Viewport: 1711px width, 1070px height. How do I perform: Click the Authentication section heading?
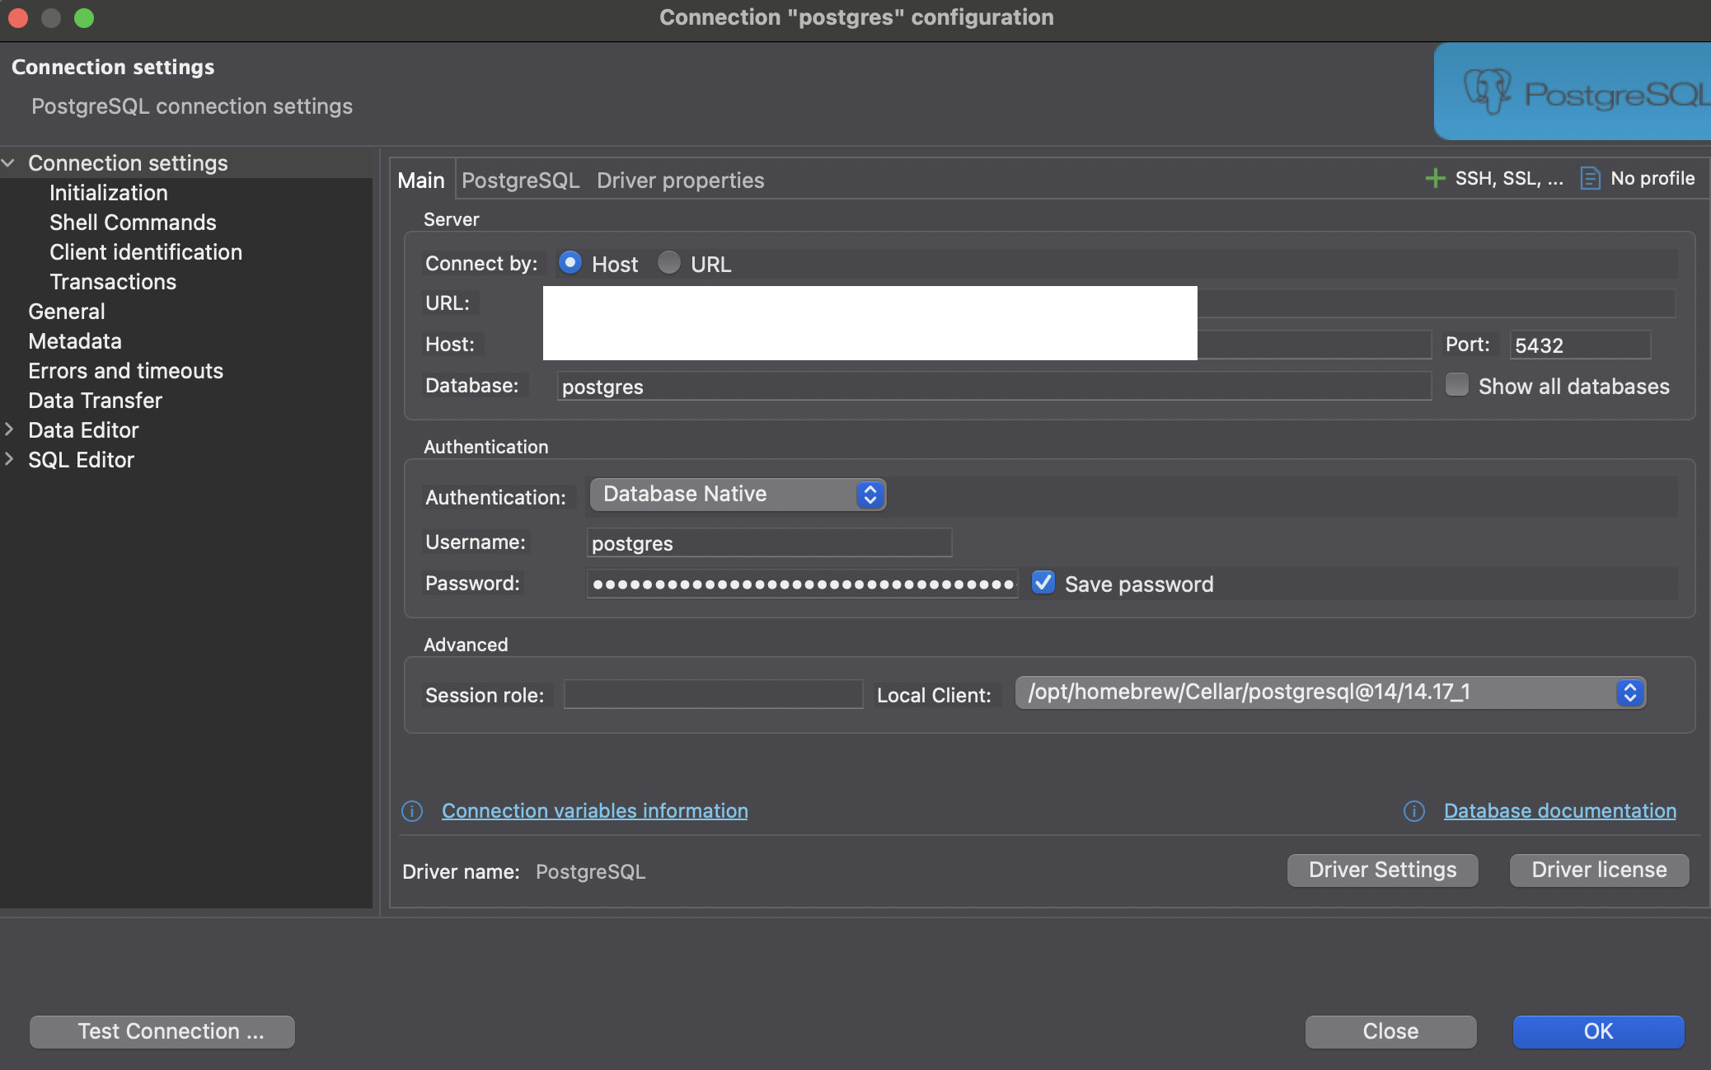pyautogui.click(x=485, y=447)
